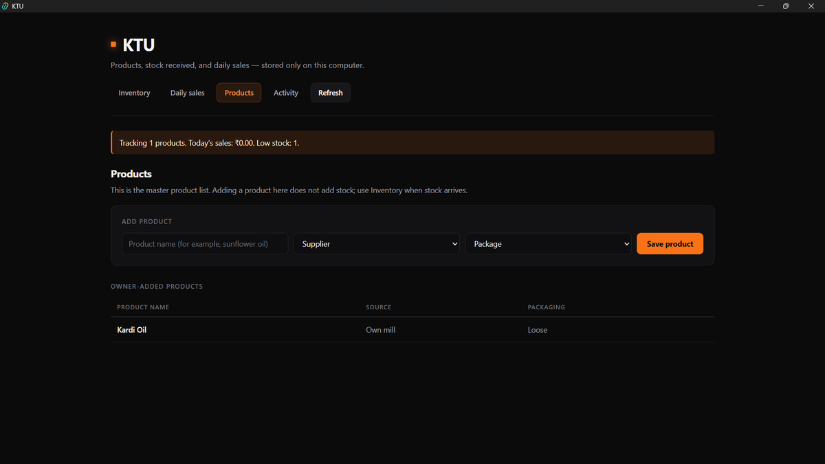Click the Own mill source cell

pyautogui.click(x=381, y=330)
